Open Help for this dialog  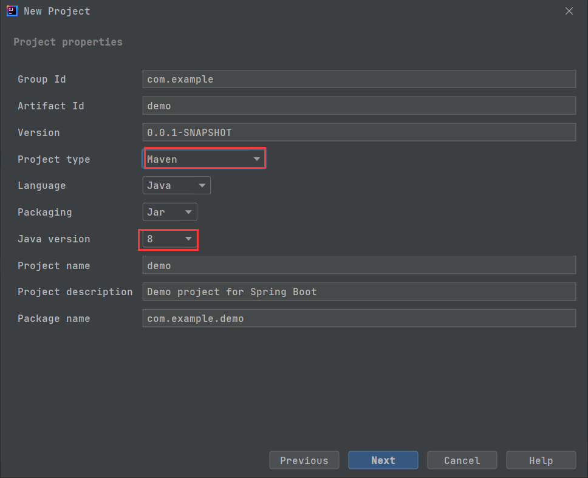click(541, 460)
